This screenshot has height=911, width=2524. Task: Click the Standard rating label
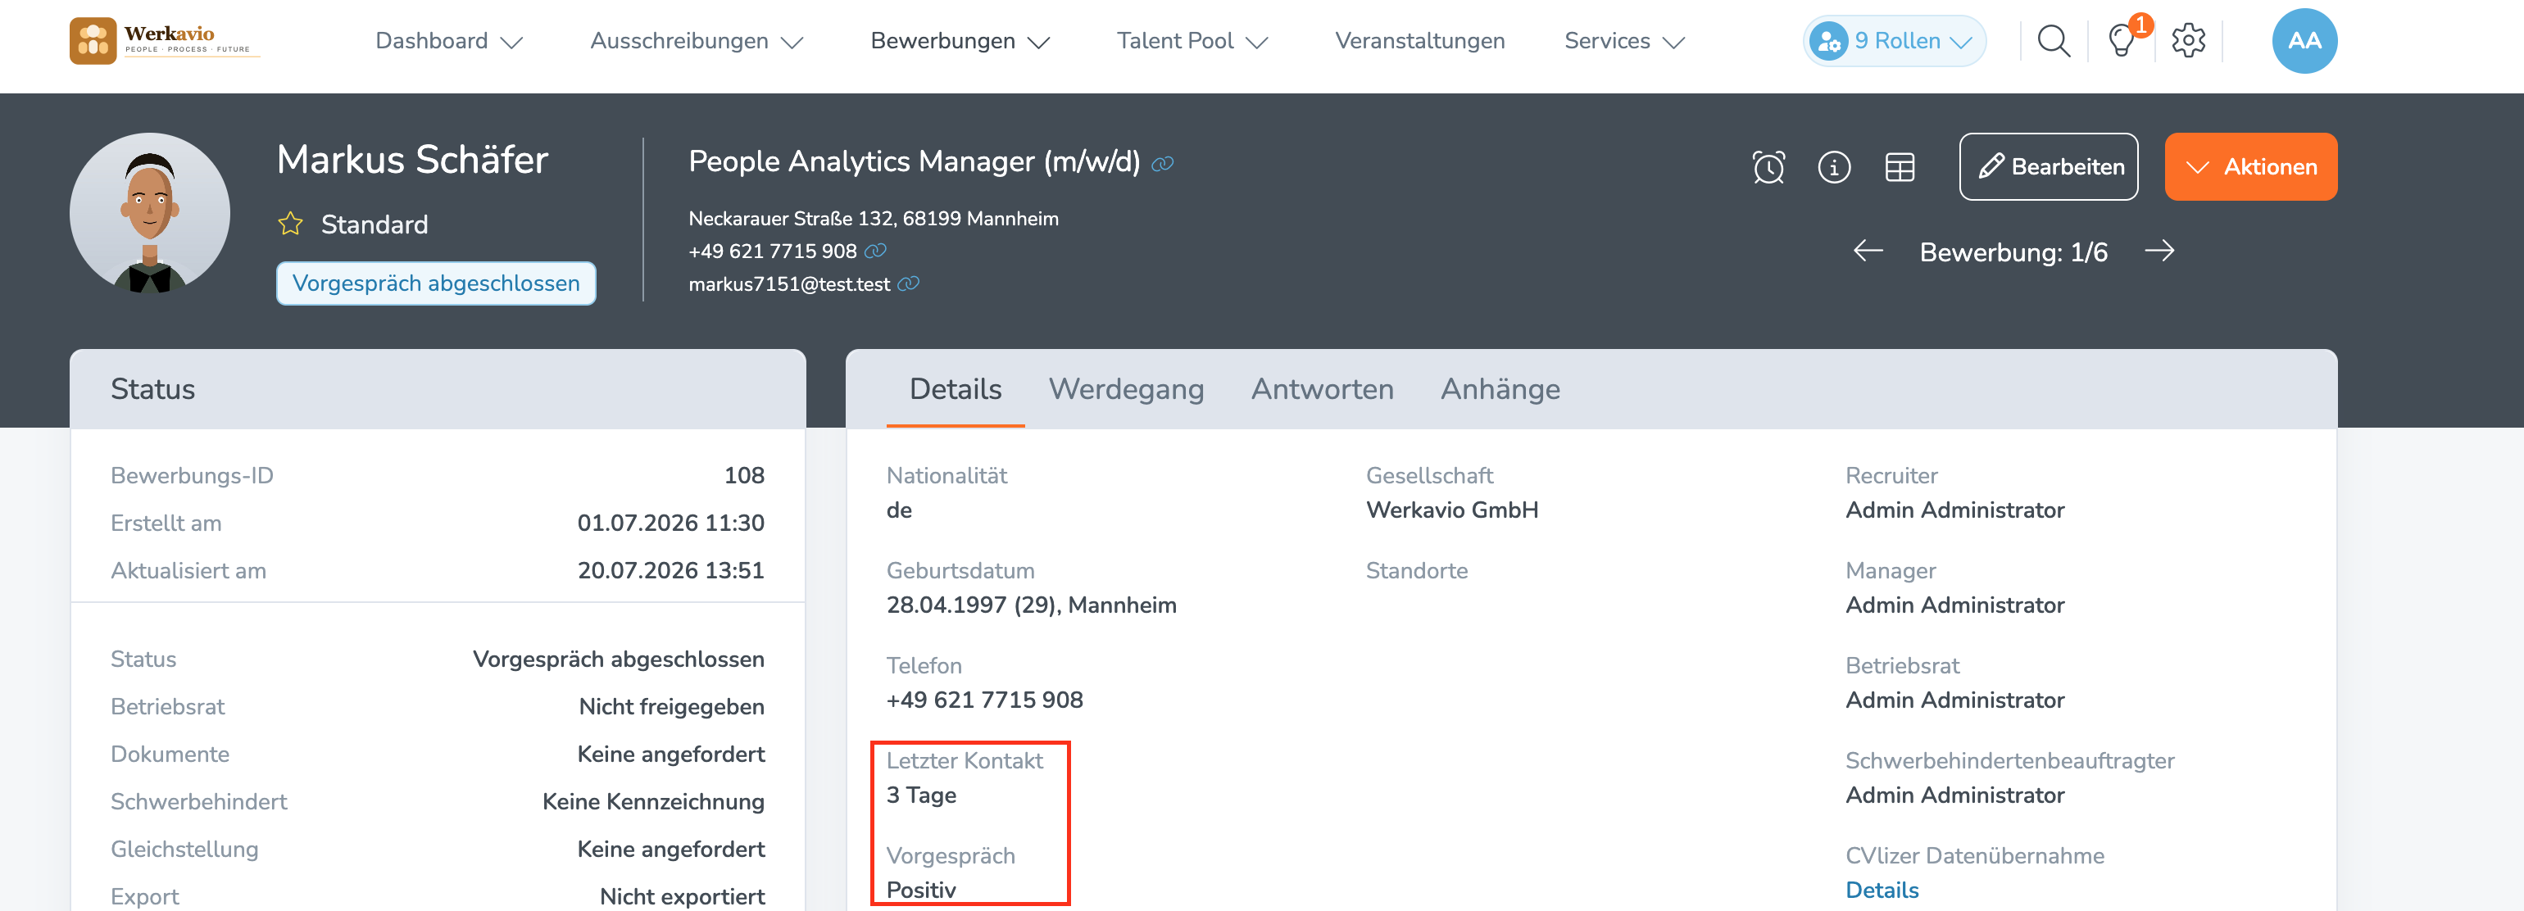375,225
